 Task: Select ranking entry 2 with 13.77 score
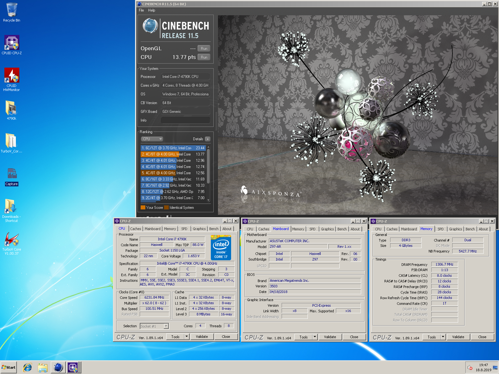pyautogui.click(x=173, y=154)
